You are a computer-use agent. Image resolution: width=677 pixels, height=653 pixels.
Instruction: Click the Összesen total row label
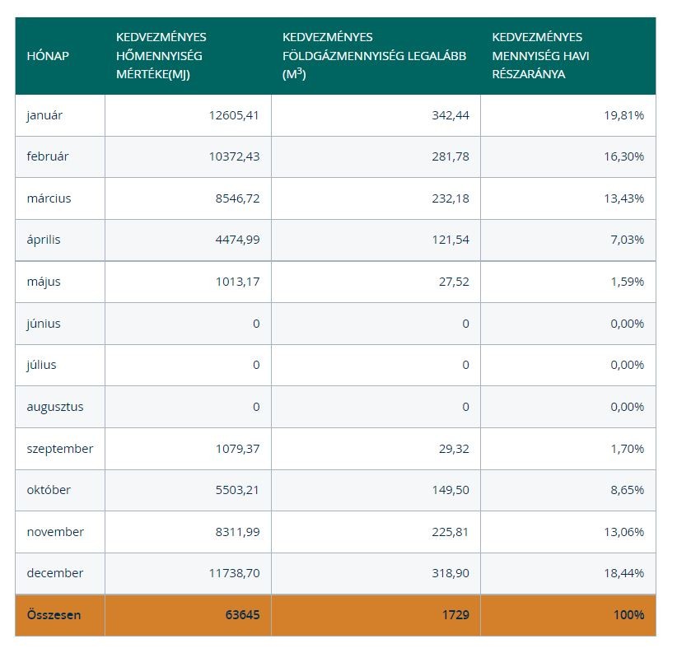pyautogui.click(x=54, y=615)
